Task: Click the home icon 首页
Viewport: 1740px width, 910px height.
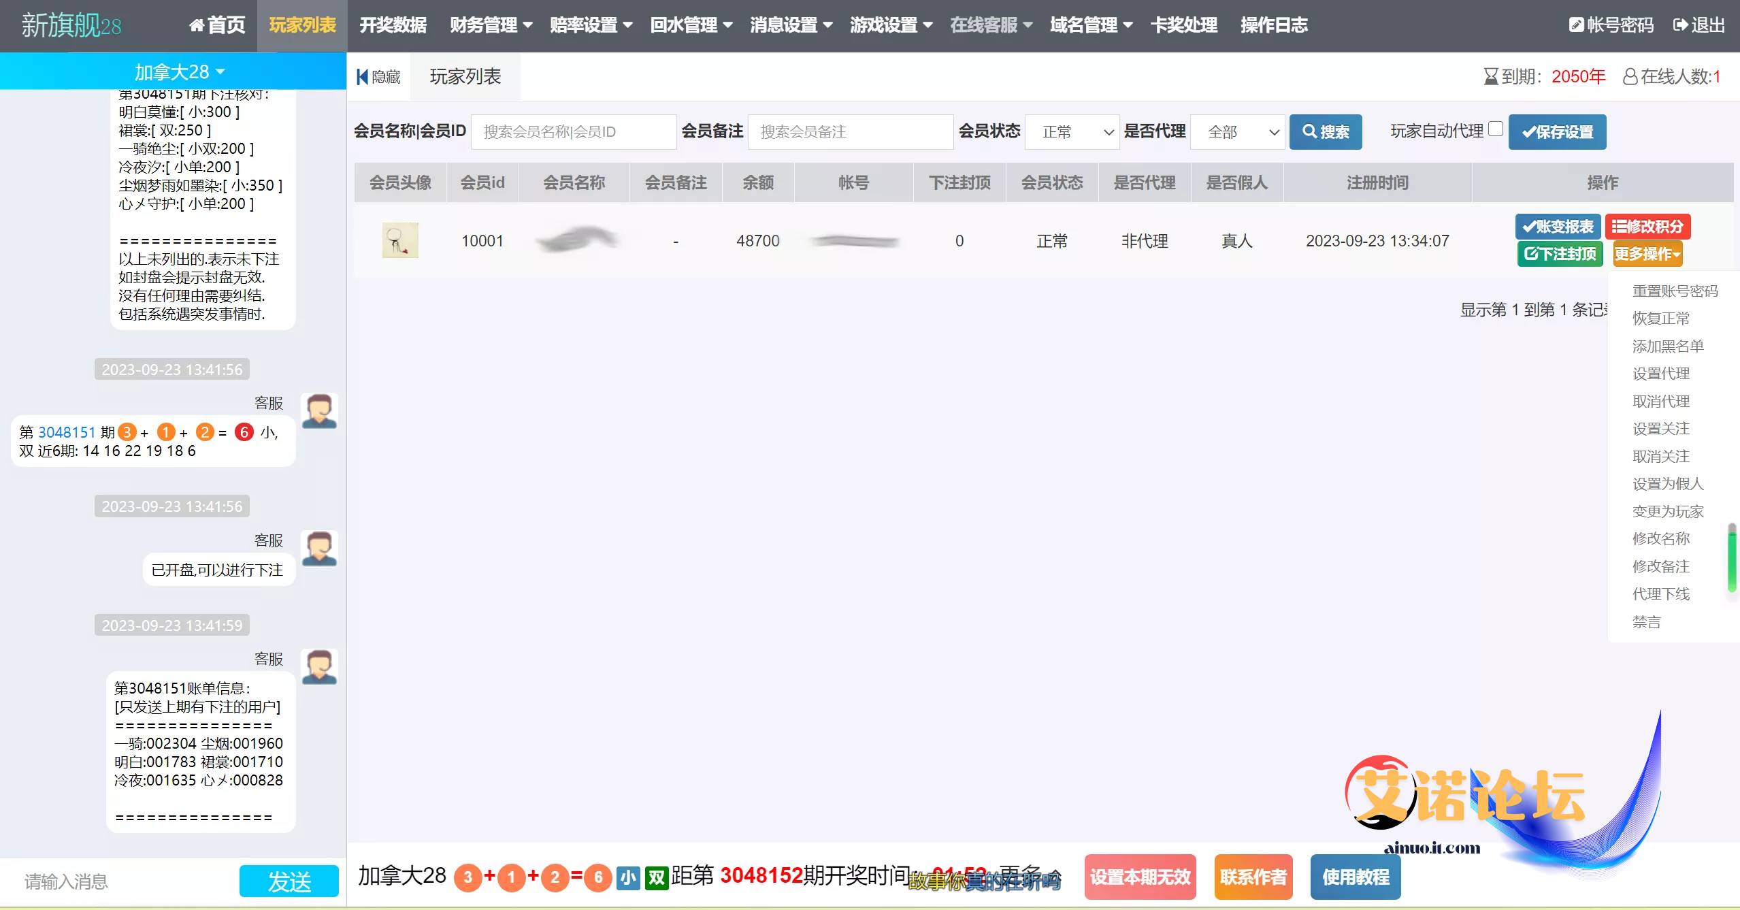Action: [x=197, y=26]
